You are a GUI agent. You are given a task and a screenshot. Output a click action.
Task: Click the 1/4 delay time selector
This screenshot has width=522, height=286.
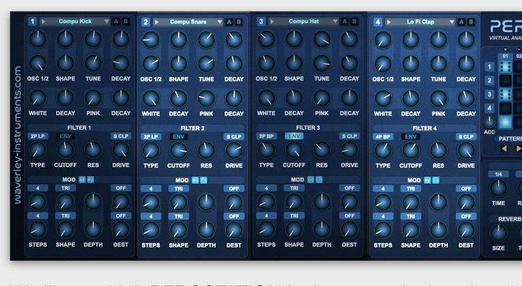point(498,174)
